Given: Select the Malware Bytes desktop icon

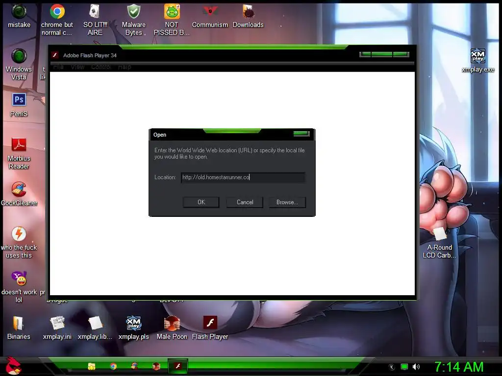Looking at the screenshot, I should [x=133, y=20].
